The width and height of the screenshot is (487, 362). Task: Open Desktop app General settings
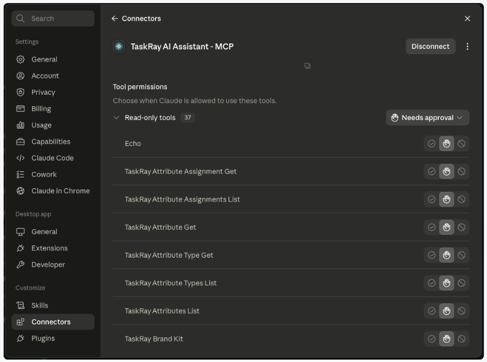coord(53,232)
